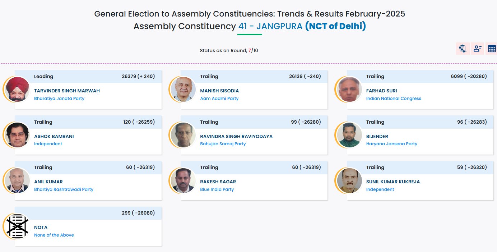Open the round-wise results clipboard icon
Image resolution: width=497 pixels, height=252 pixels.
[463, 49]
